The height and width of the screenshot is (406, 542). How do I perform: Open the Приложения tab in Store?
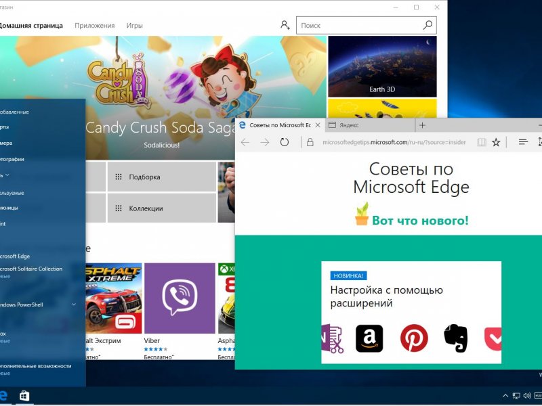94,25
